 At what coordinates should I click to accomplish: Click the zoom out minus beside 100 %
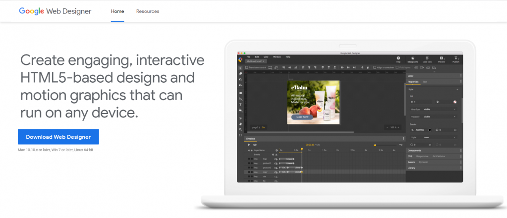[x=388, y=127]
